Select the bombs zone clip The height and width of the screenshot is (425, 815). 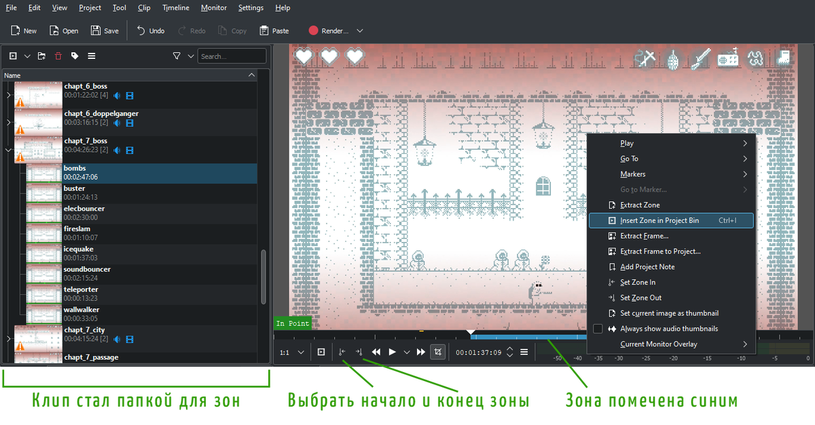(141, 173)
